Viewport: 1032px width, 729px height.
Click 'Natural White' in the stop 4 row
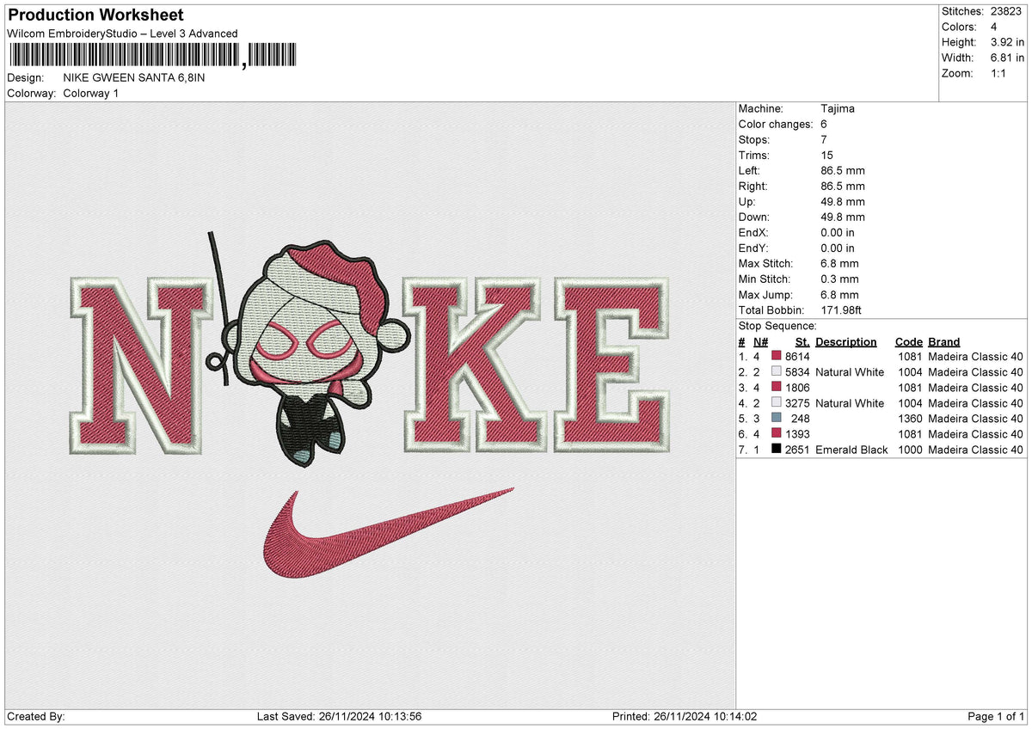tap(850, 403)
